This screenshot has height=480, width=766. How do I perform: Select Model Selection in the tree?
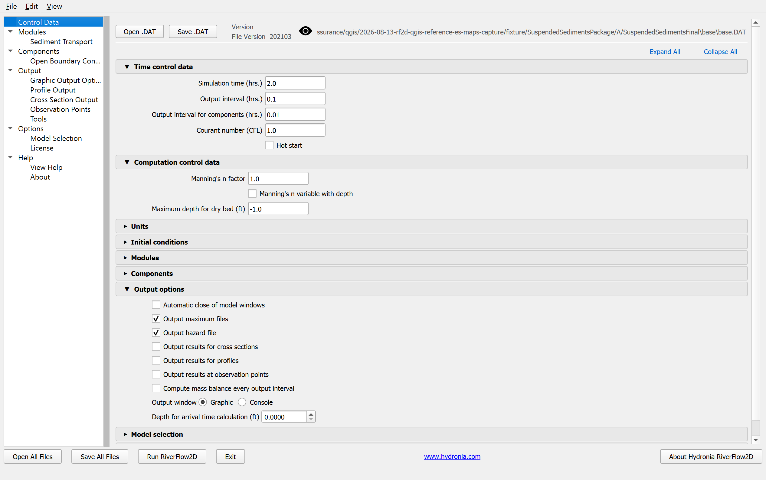tap(56, 138)
